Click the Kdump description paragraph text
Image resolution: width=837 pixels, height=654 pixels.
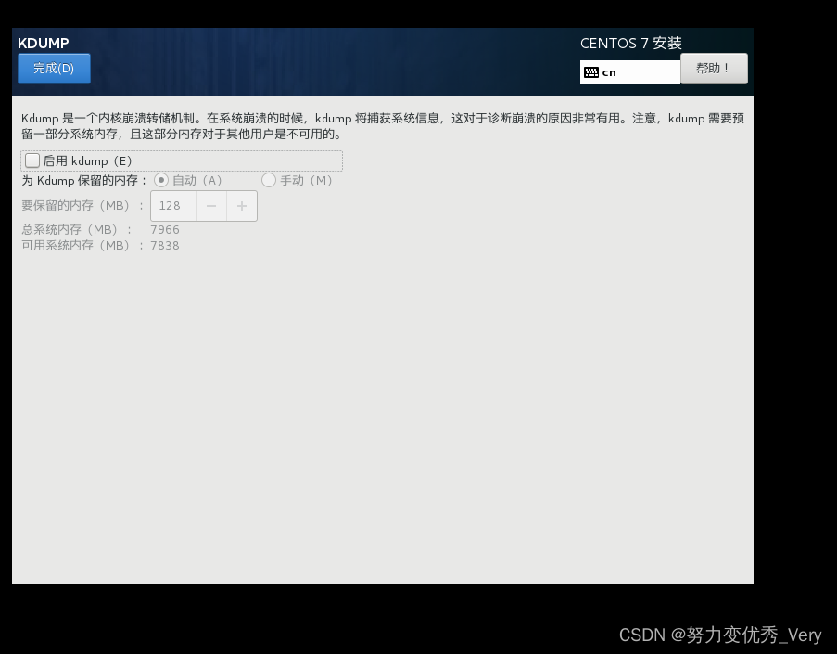[383, 126]
